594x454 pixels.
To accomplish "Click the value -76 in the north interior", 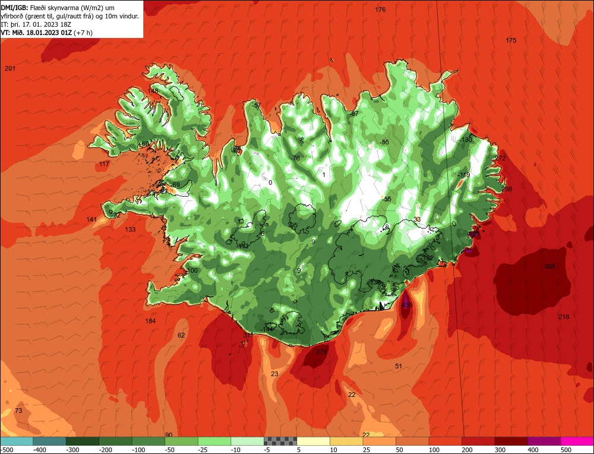I will [x=295, y=158].
